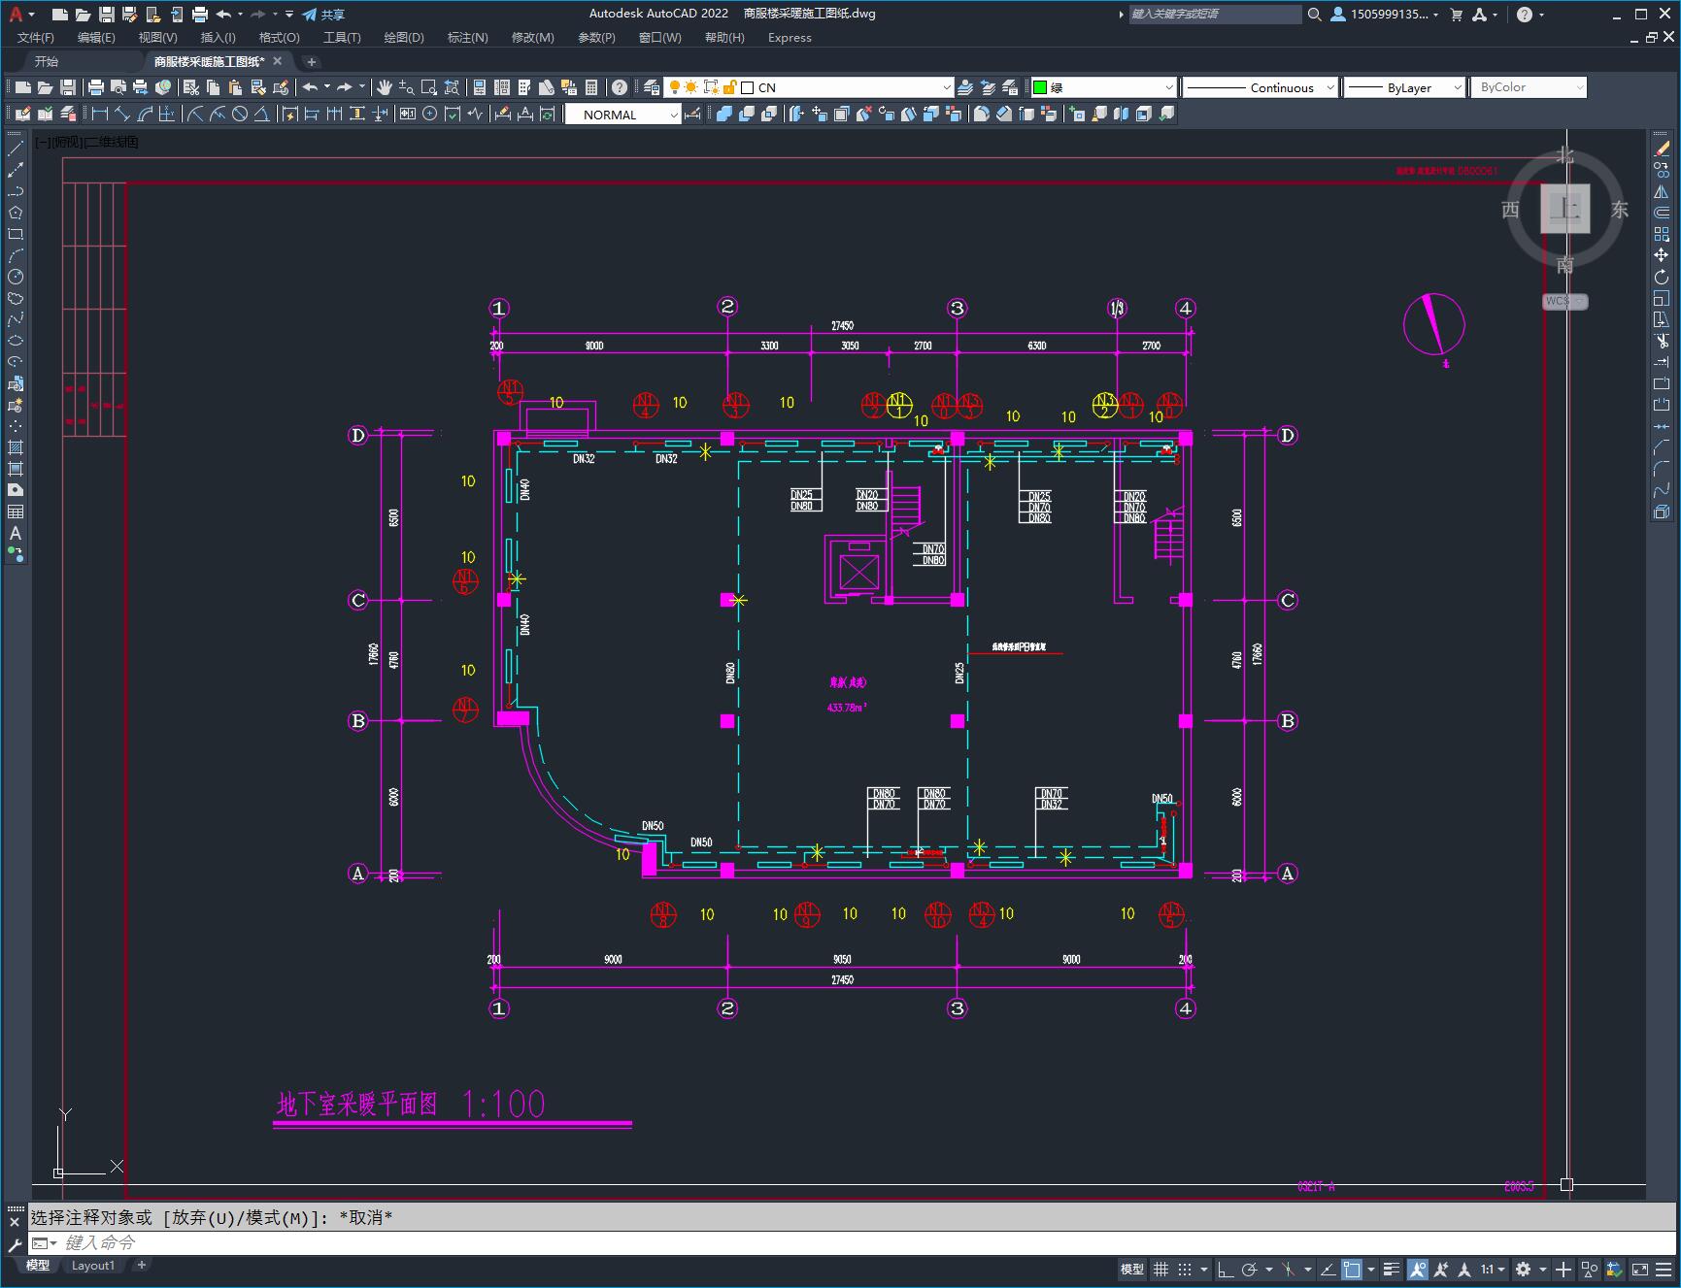Select the Angular dimension tool
This screenshot has height=1288, width=1681.
(262, 115)
